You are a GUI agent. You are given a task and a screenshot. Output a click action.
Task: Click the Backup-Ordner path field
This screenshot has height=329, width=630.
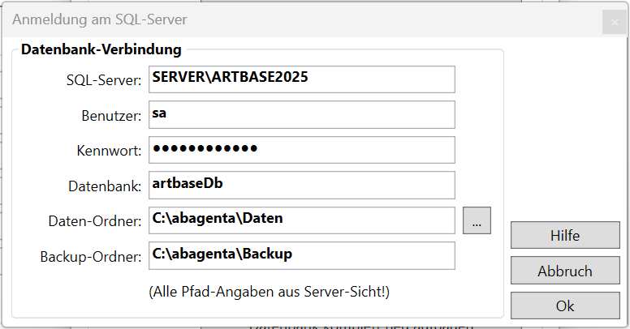point(302,255)
